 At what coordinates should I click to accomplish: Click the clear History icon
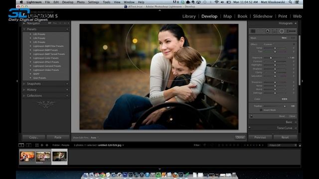pyautogui.click(x=67, y=89)
